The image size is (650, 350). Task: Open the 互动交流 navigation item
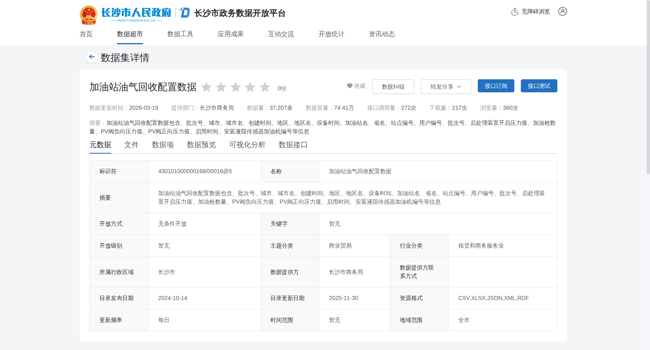click(x=281, y=34)
